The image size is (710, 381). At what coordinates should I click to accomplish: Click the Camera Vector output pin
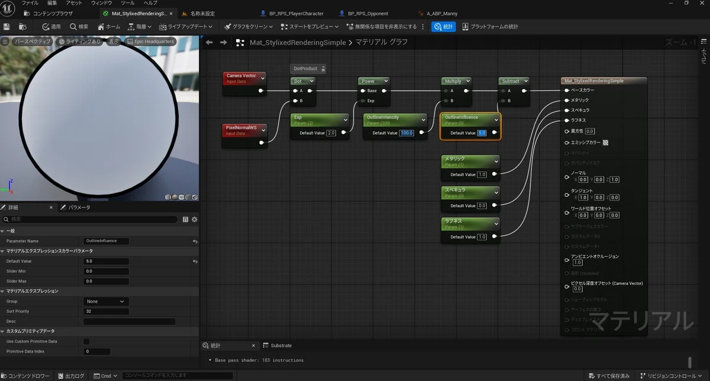[x=261, y=91]
